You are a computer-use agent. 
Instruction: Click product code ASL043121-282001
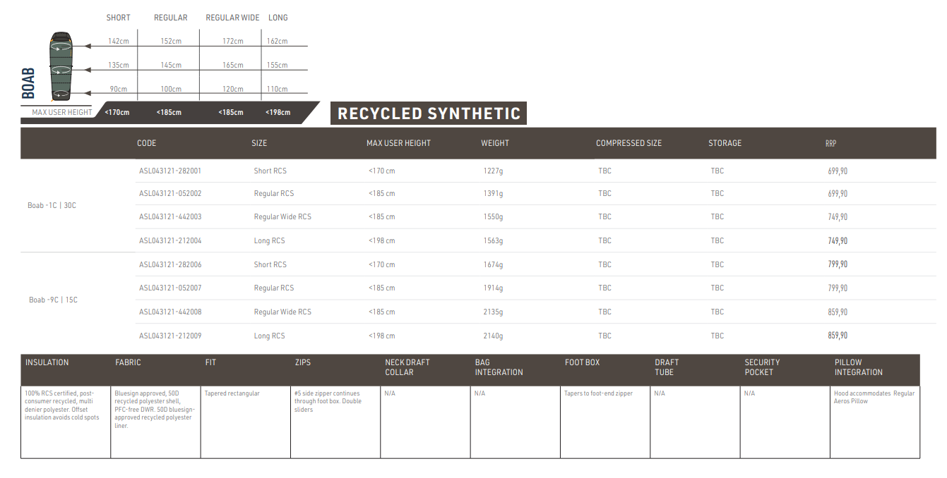pos(170,171)
